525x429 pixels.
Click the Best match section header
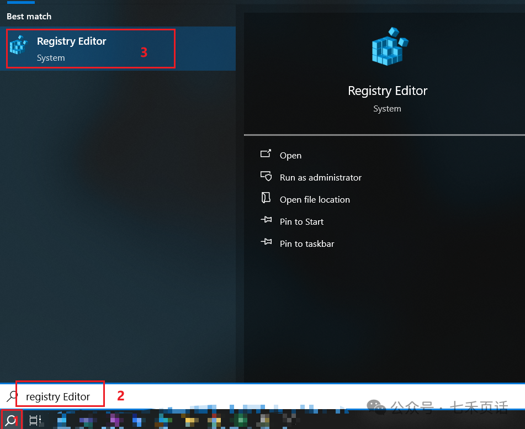29,17
